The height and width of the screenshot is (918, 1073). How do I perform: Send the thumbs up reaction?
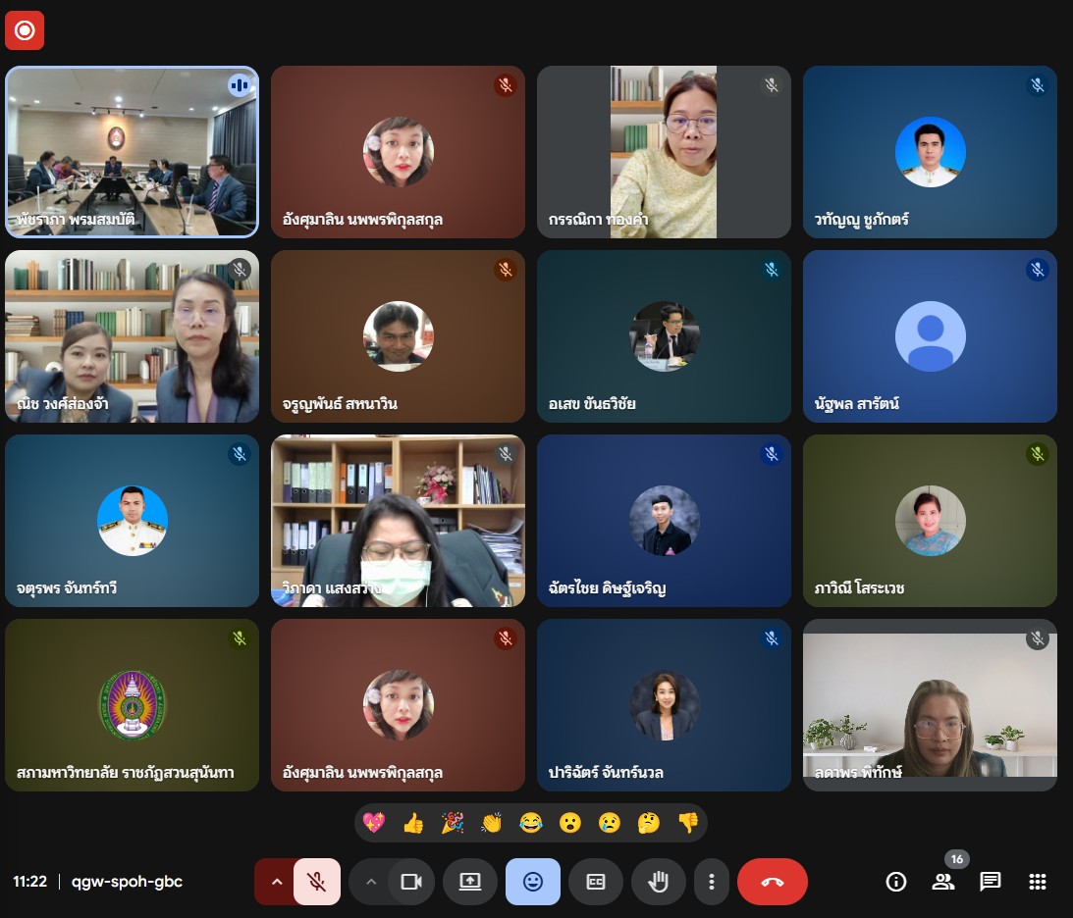tap(413, 823)
